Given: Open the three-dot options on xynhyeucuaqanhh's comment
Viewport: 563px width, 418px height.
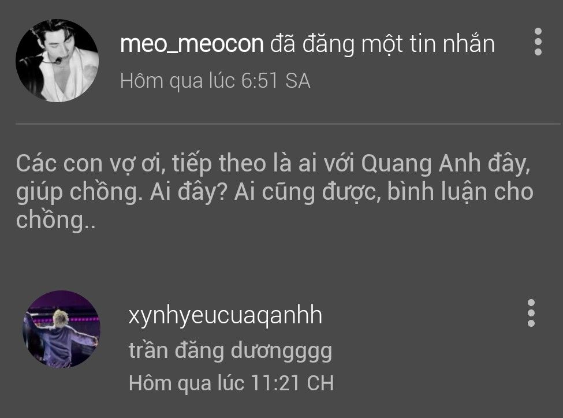Looking at the screenshot, I should pos(531,313).
